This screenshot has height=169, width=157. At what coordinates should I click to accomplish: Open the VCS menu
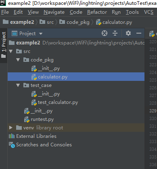coord(149,12)
